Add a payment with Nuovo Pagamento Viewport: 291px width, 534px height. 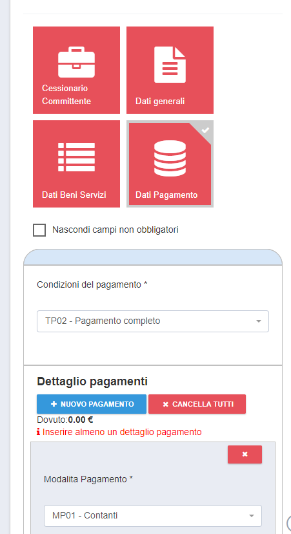[x=92, y=404]
